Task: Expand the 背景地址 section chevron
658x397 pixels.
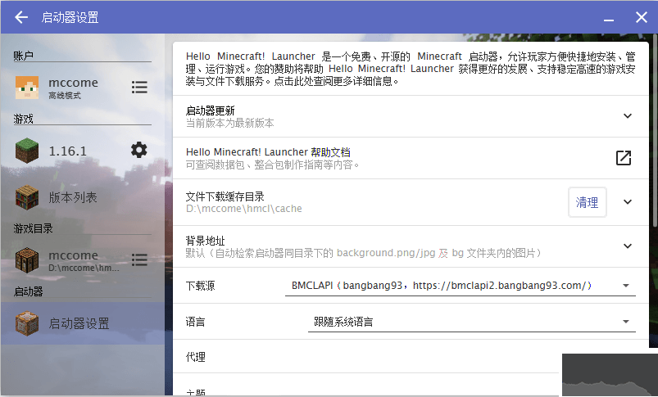Action: 628,246
